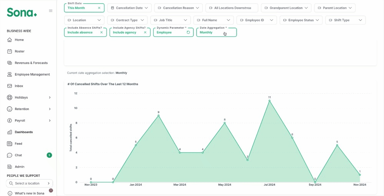Click the Home house icon in sidebar
The image size is (384, 196).
coord(10,40)
